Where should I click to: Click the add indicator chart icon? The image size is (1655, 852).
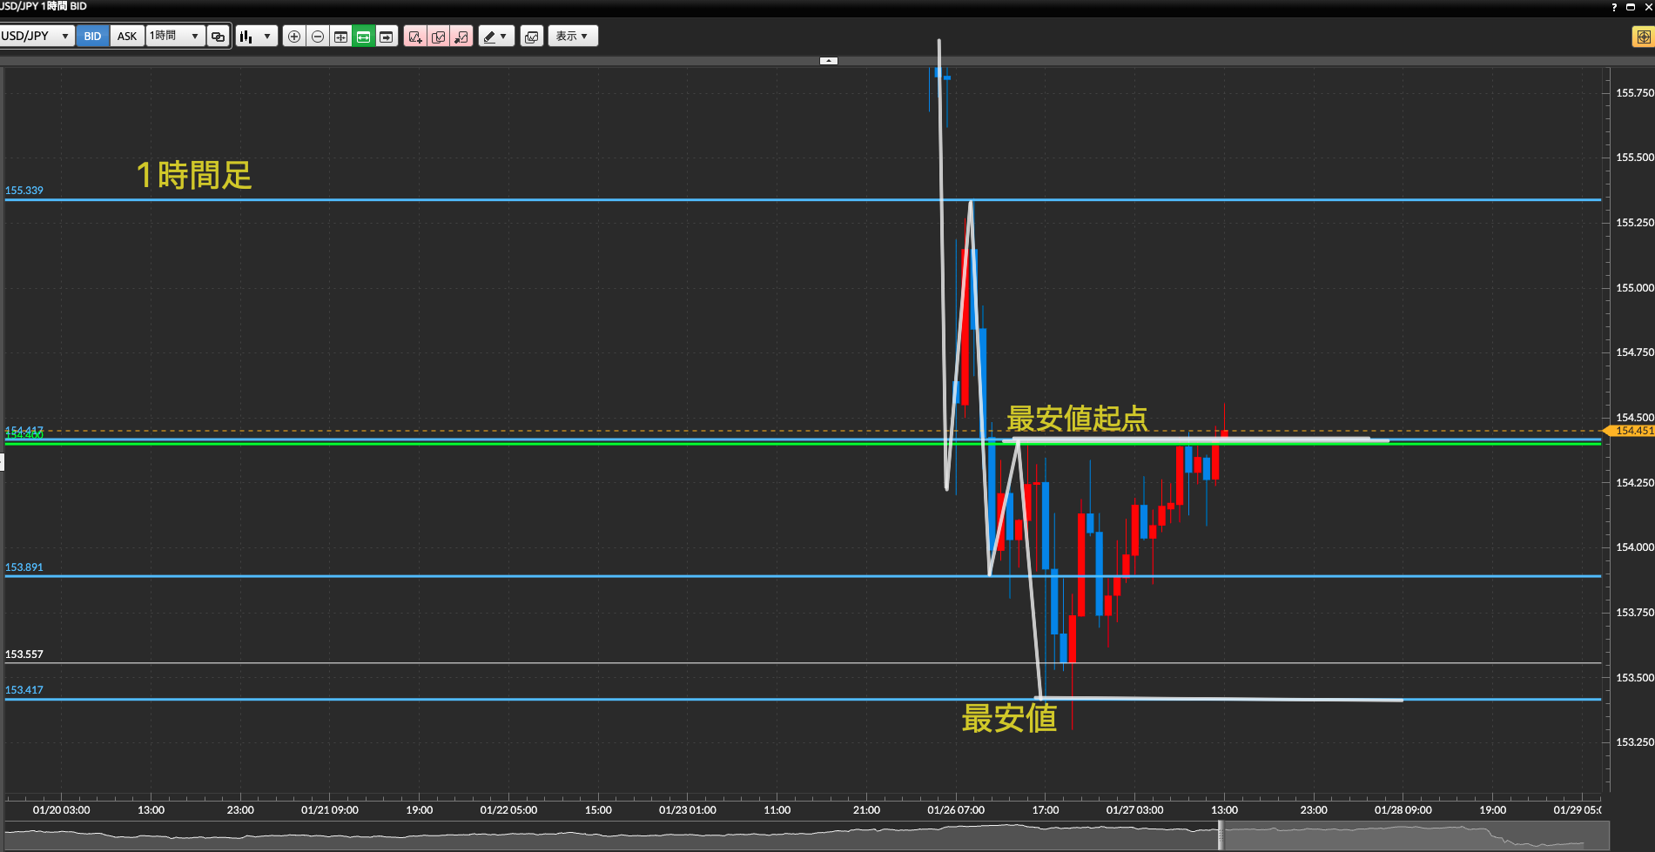point(415,37)
